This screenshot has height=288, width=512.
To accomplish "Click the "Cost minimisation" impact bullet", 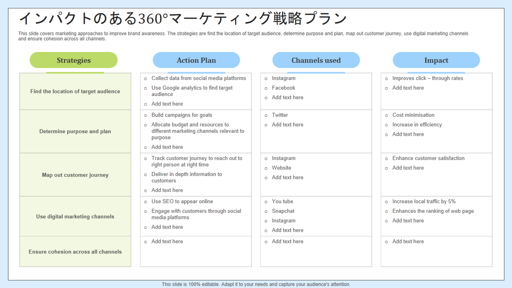I will pyautogui.click(x=413, y=115).
